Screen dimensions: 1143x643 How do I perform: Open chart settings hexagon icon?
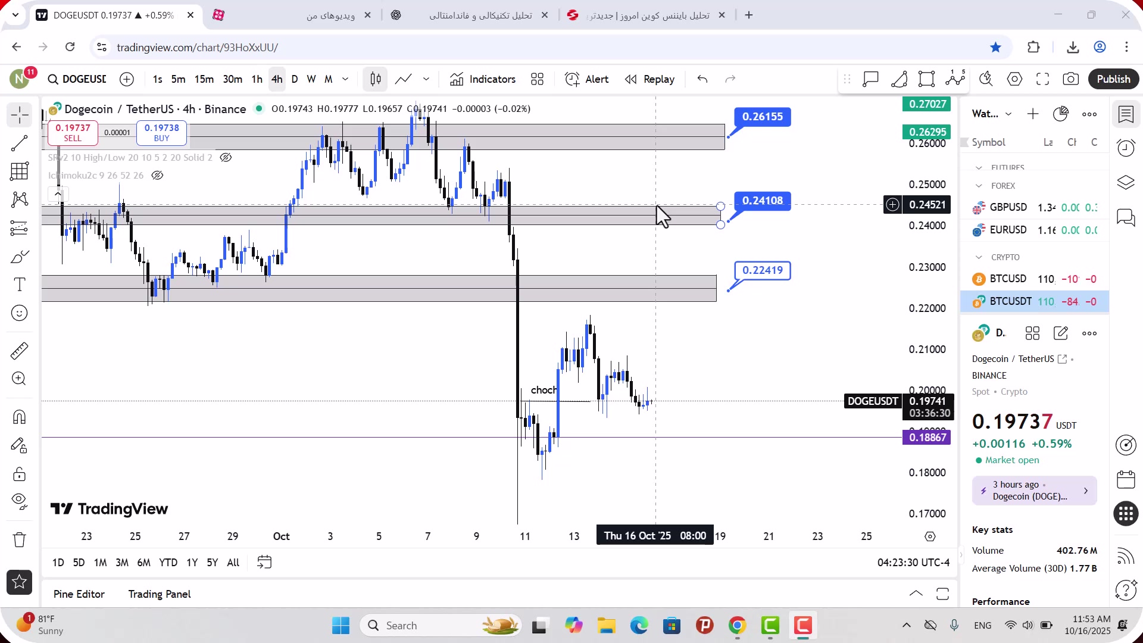pos(1015,79)
